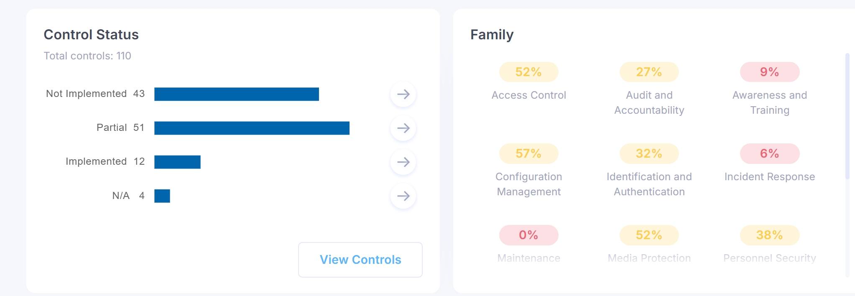Click the Family panel scrollbar
Viewport: 855px width, 296px height.
pyautogui.click(x=847, y=116)
